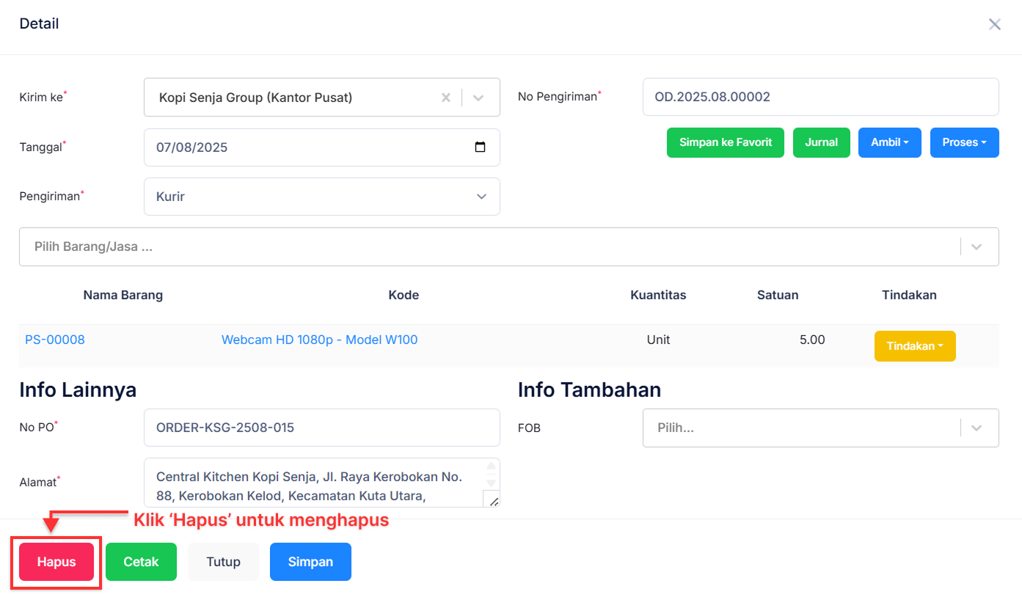Expand the Kirim ke dropdown chevron
Viewport: 1022px width, 597px height.
click(478, 98)
